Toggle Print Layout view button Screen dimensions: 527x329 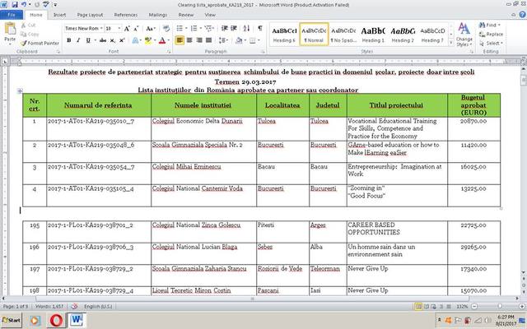coord(418,306)
